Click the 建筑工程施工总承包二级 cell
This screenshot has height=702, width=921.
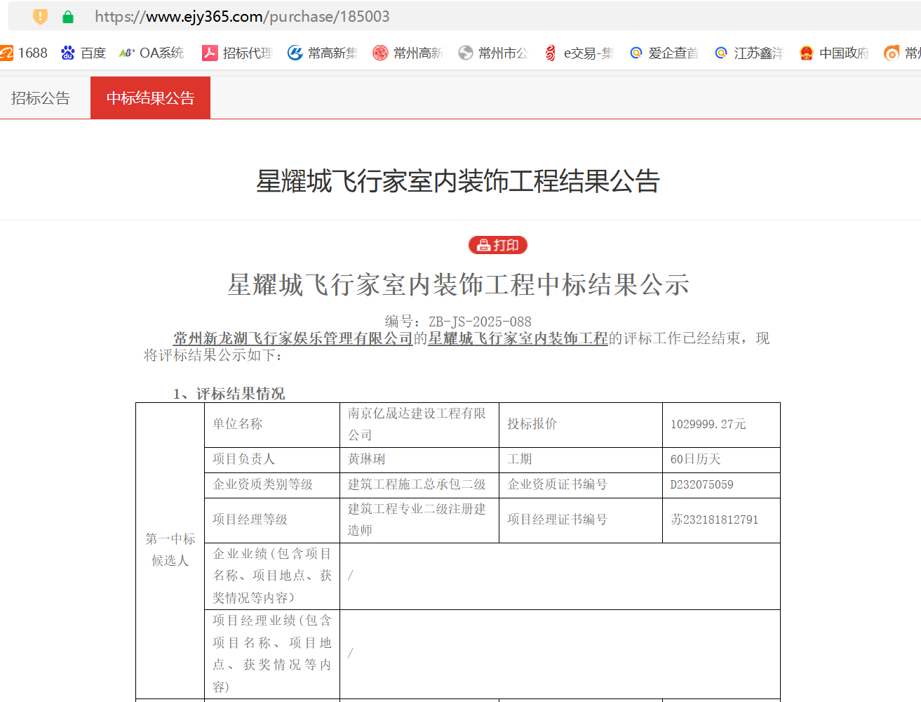coord(419,485)
